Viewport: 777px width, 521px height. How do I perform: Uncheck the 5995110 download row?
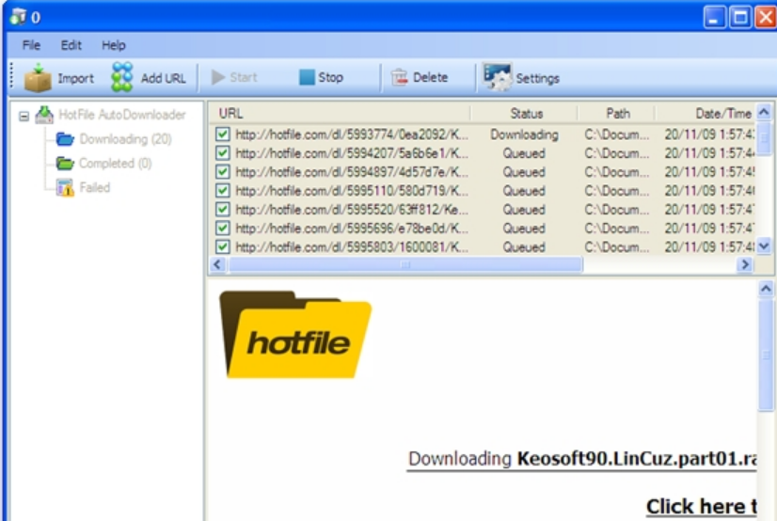[223, 191]
